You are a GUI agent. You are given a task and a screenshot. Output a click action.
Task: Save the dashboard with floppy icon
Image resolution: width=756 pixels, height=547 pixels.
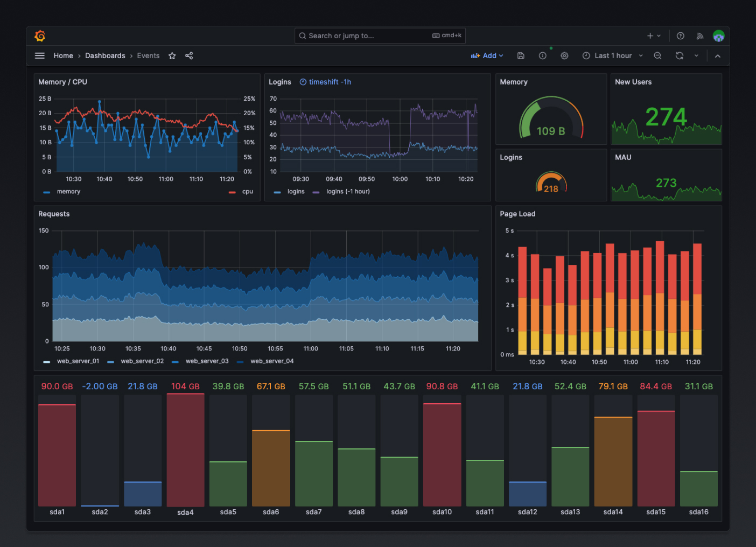pos(521,55)
